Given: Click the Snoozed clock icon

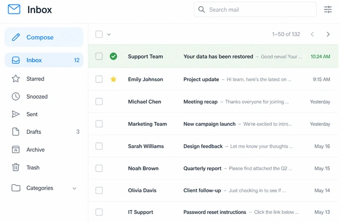Looking at the screenshot, I should [x=15, y=97].
